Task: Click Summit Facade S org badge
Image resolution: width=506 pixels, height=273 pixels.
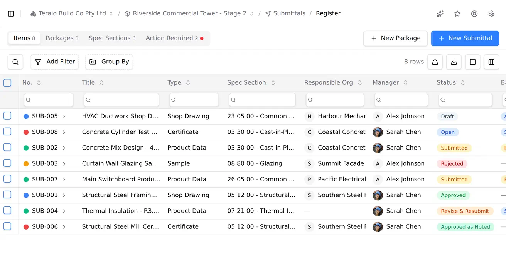Action: click(x=309, y=164)
